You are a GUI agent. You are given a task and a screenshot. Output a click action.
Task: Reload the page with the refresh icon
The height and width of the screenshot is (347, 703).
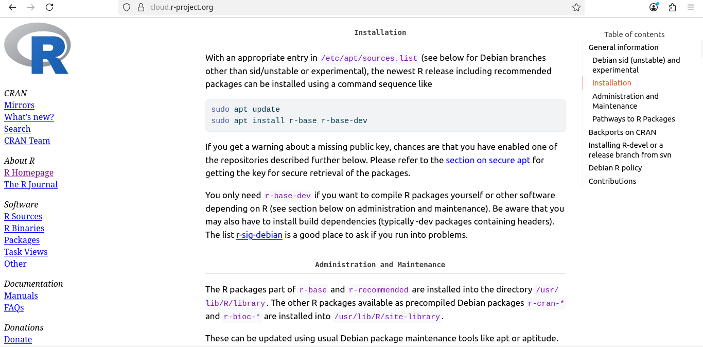tap(49, 7)
